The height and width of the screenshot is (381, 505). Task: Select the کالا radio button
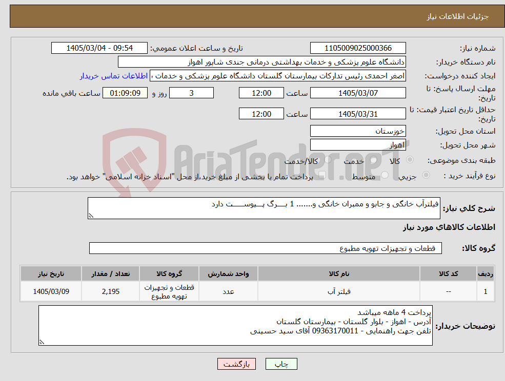(x=410, y=160)
